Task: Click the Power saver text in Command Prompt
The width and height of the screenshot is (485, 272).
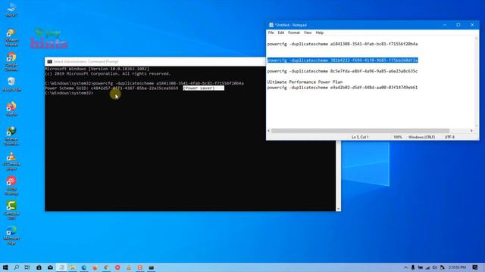Action: 199,88
